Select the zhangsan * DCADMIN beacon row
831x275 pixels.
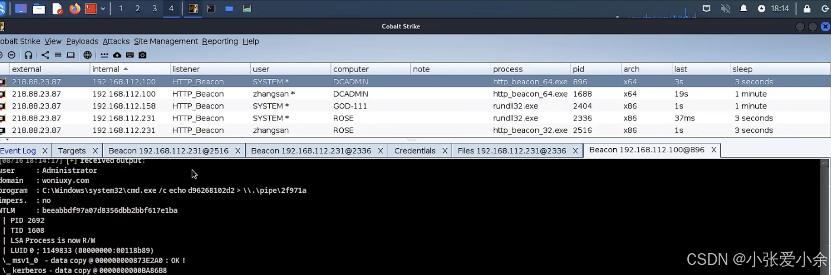pyautogui.click(x=414, y=94)
